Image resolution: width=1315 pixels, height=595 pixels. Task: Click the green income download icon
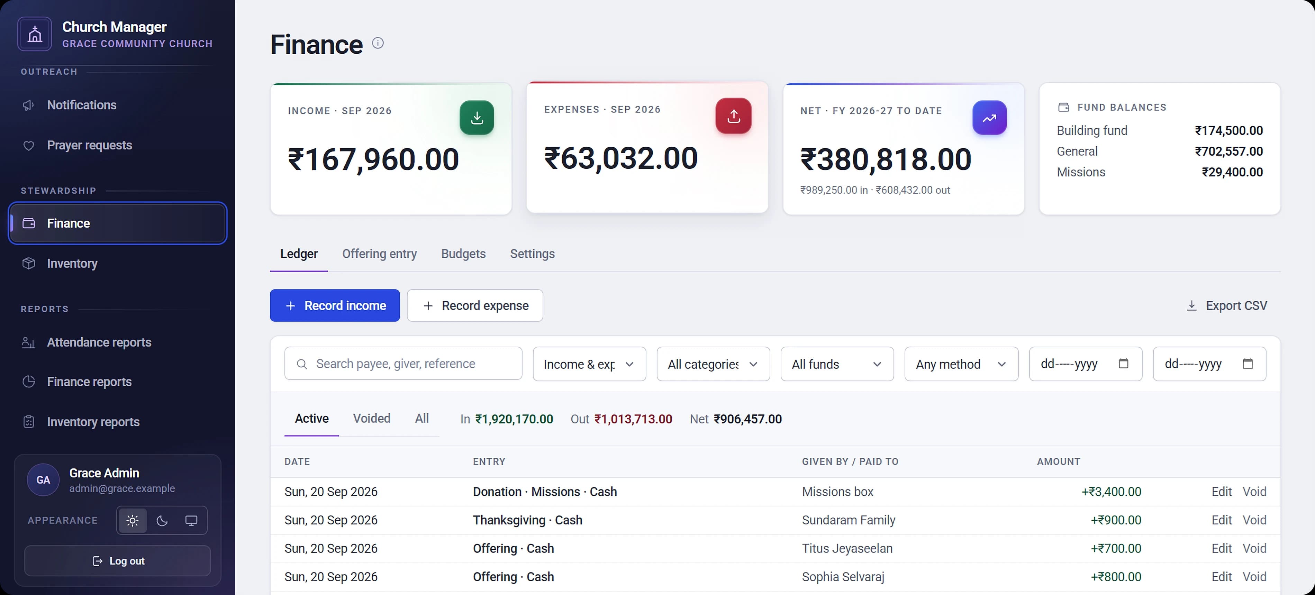coord(477,118)
